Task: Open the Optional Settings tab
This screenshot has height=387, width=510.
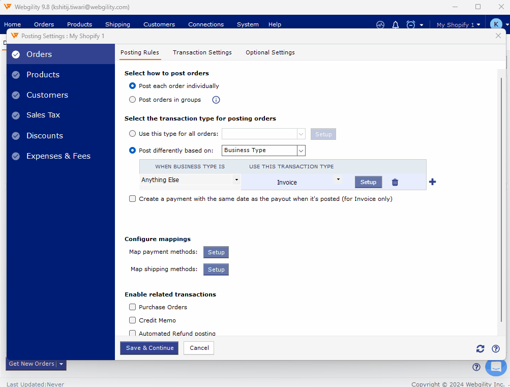Action: click(x=270, y=52)
